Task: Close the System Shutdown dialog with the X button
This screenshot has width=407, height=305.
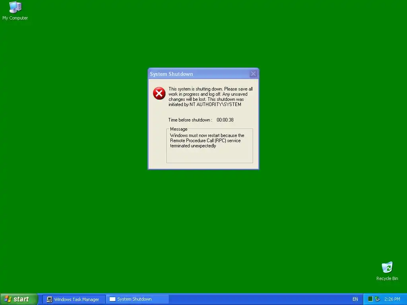Action: 253,74
